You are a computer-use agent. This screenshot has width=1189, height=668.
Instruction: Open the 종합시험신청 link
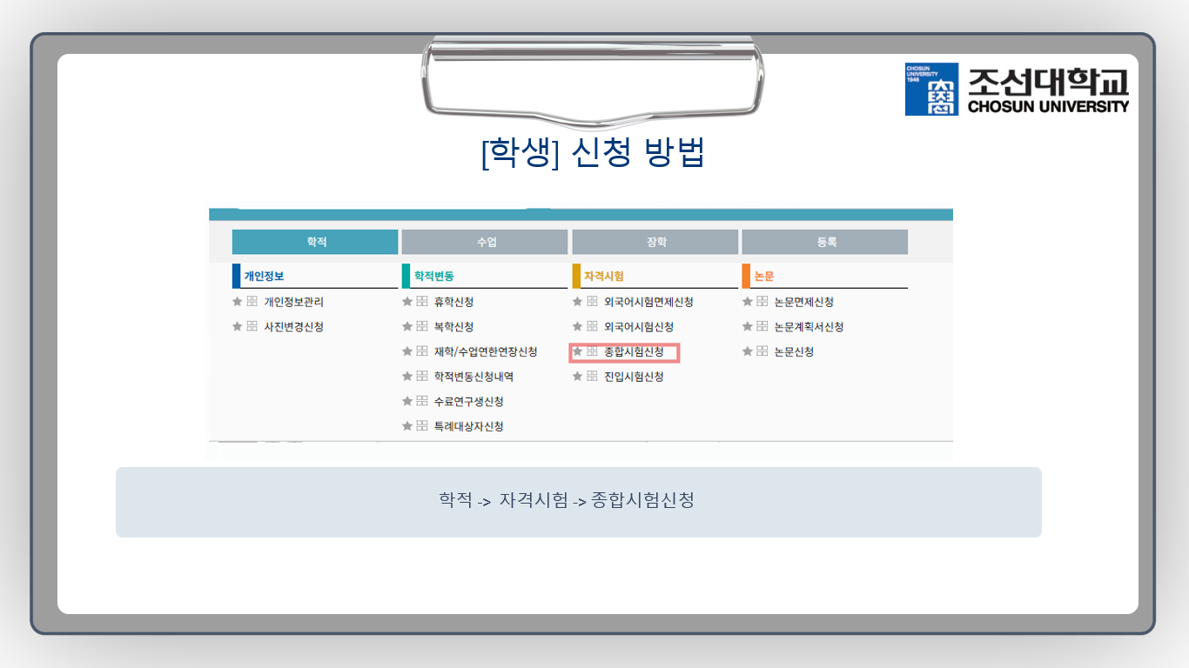(634, 351)
